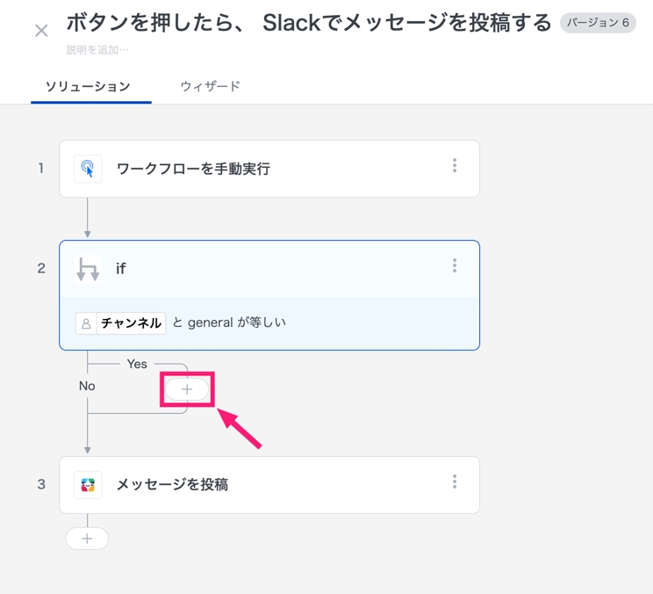653x594 pixels.
Task: Click the person icon beside チャンネル
Action: click(86, 323)
